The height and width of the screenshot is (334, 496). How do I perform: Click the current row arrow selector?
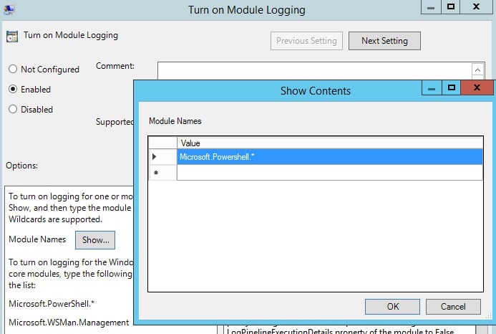tap(162, 156)
